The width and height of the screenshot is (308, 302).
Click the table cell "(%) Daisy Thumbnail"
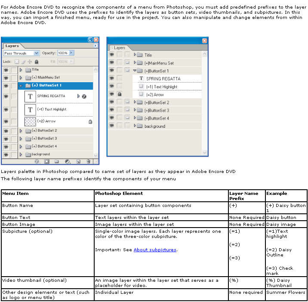coord(286,283)
